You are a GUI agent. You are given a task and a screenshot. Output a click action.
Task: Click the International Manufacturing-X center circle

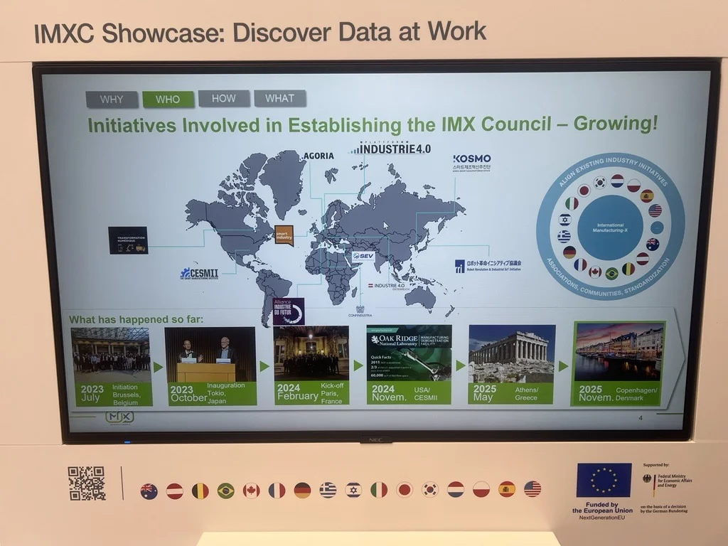pos(610,227)
